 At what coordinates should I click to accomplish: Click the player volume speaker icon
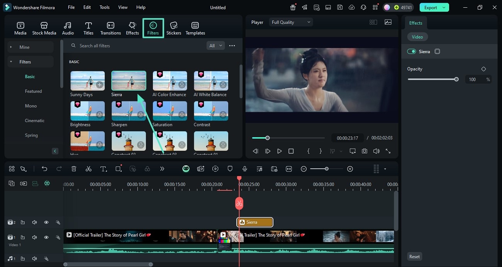[376, 151]
